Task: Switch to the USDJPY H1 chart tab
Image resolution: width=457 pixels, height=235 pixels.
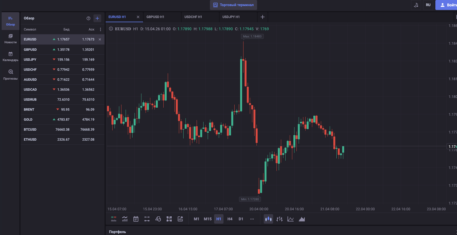Action: pyautogui.click(x=231, y=17)
